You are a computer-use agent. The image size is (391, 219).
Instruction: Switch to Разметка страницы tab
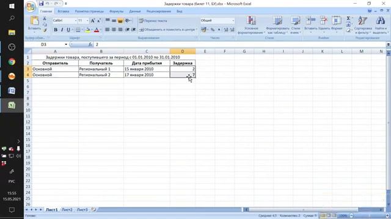89,12
